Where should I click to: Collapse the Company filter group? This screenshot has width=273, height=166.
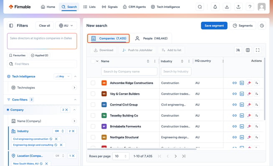click(x=74, y=110)
